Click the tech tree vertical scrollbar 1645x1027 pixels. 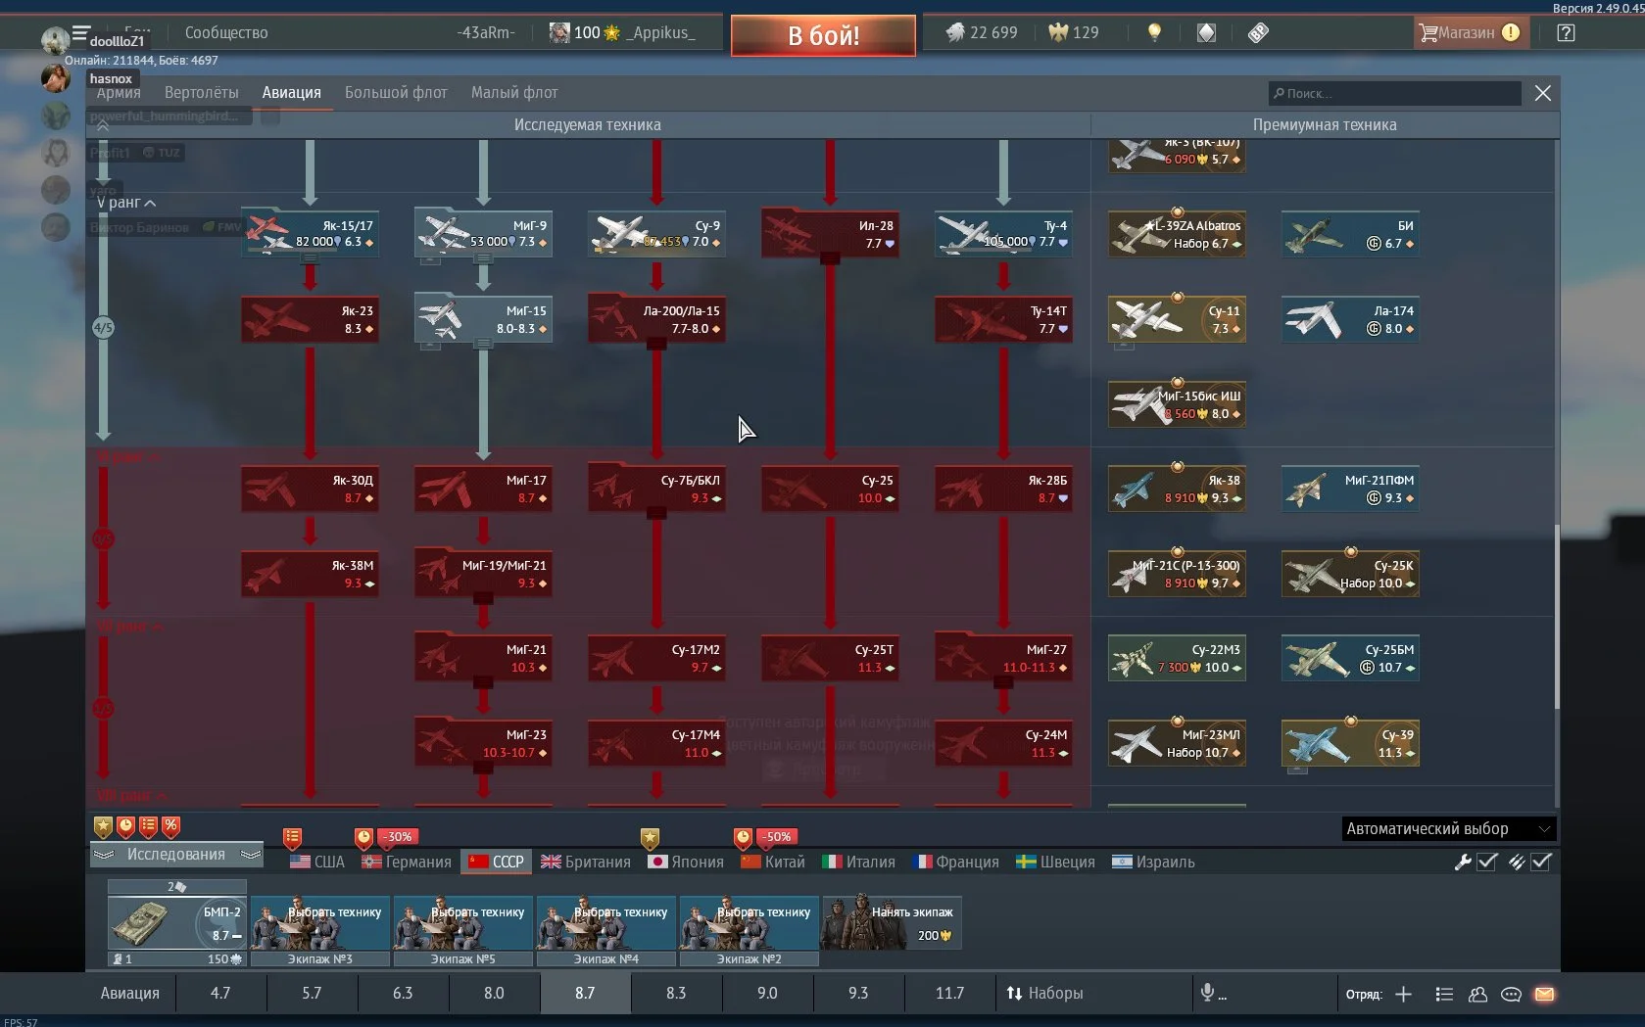pyautogui.click(x=1556, y=617)
